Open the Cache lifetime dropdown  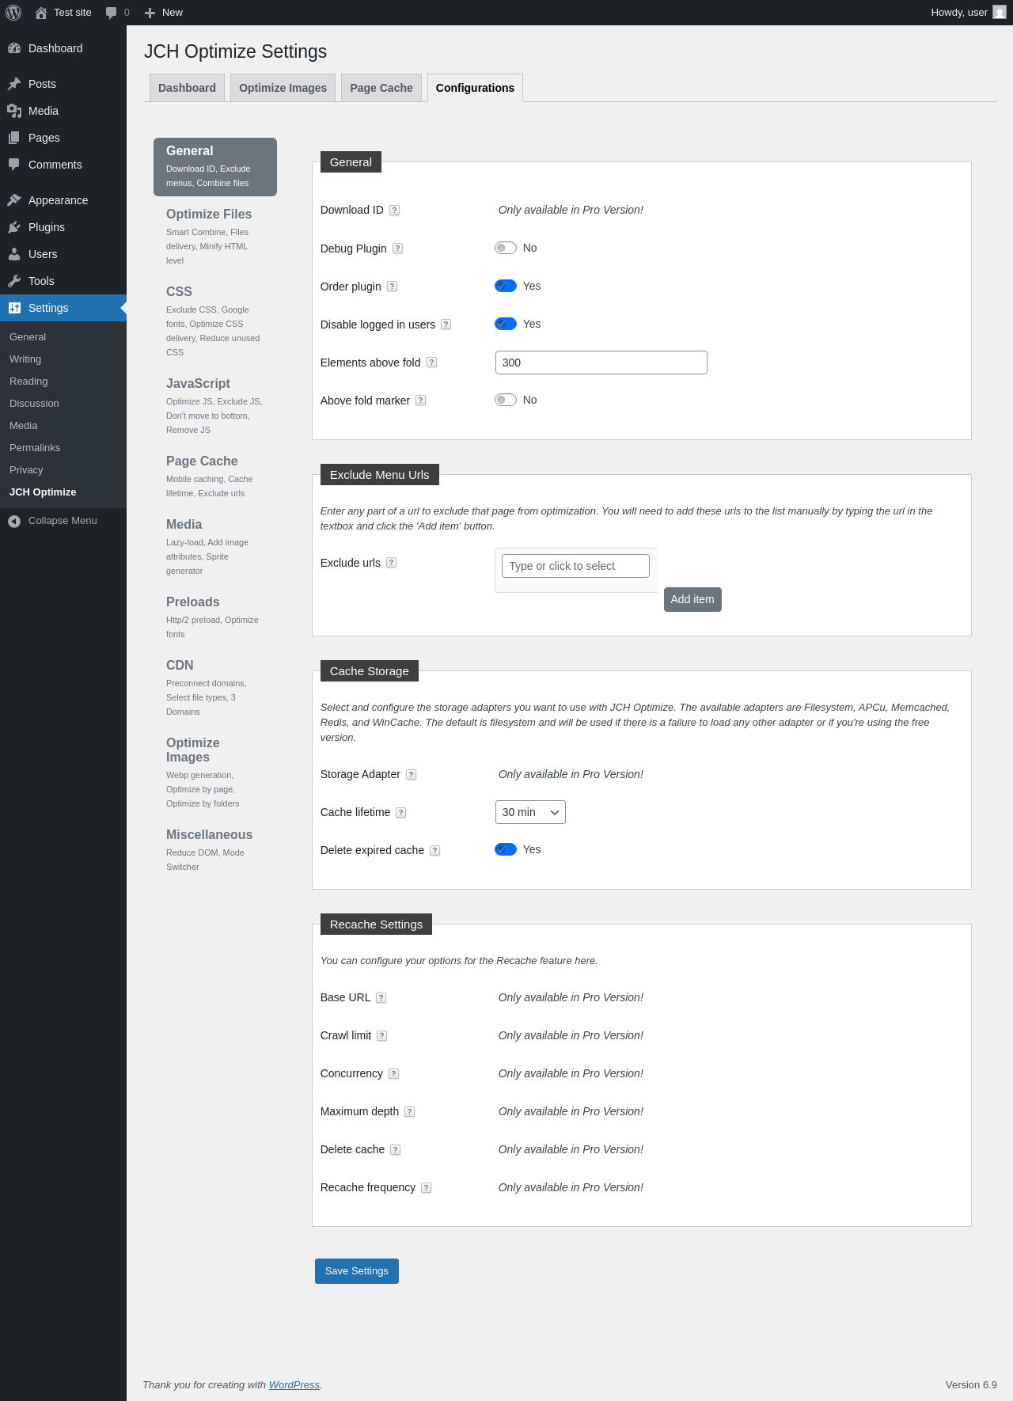click(530, 812)
